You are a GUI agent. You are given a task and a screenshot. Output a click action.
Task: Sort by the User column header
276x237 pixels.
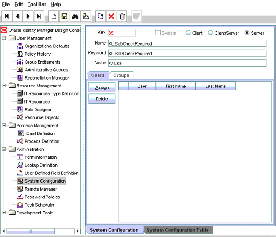pyautogui.click(x=142, y=86)
